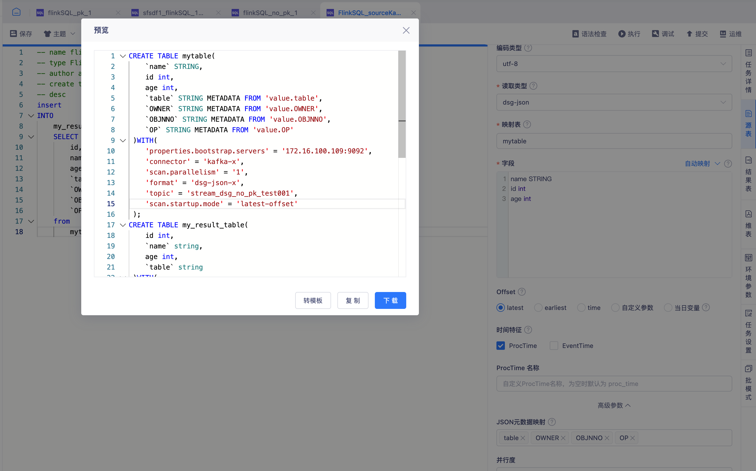Click the 映射表 mytable input field
Screen dimensions: 756x471
coord(614,141)
